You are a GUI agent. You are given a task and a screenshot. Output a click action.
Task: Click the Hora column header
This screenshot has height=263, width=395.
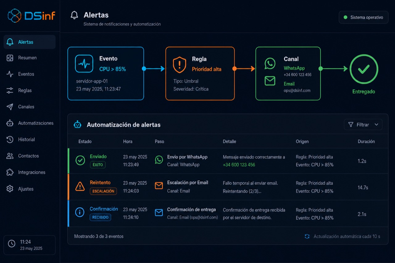point(128,142)
